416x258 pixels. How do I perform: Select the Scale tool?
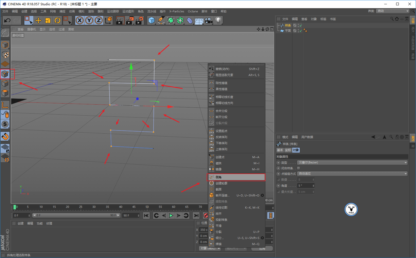[x=48, y=20]
